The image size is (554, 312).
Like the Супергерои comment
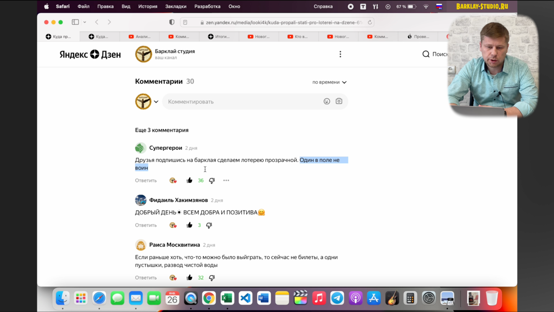[189, 181]
